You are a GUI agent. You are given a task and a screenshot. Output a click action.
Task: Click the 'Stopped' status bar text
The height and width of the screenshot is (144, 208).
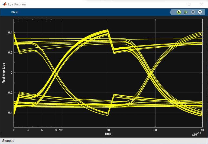click(8, 141)
